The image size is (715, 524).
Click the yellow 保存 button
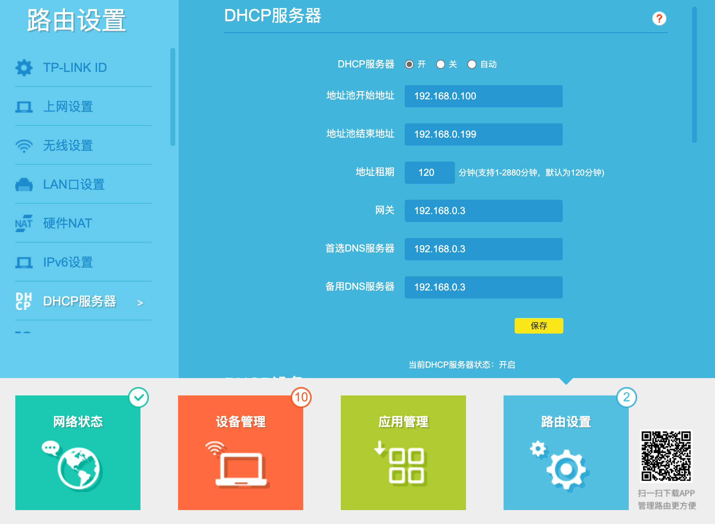539,326
